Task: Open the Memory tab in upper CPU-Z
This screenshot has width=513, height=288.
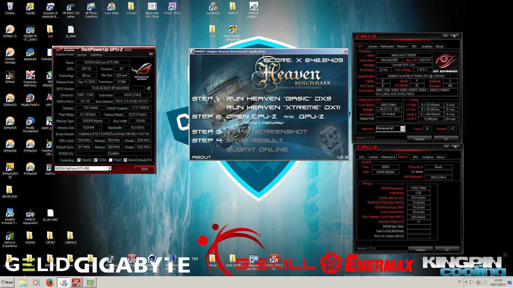Action: pyautogui.click(x=402, y=46)
